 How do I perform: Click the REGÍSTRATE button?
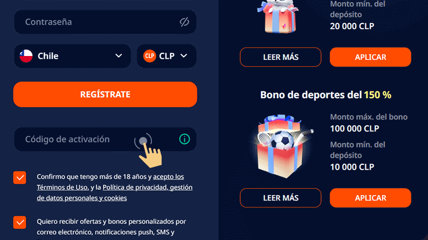[x=105, y=94]
